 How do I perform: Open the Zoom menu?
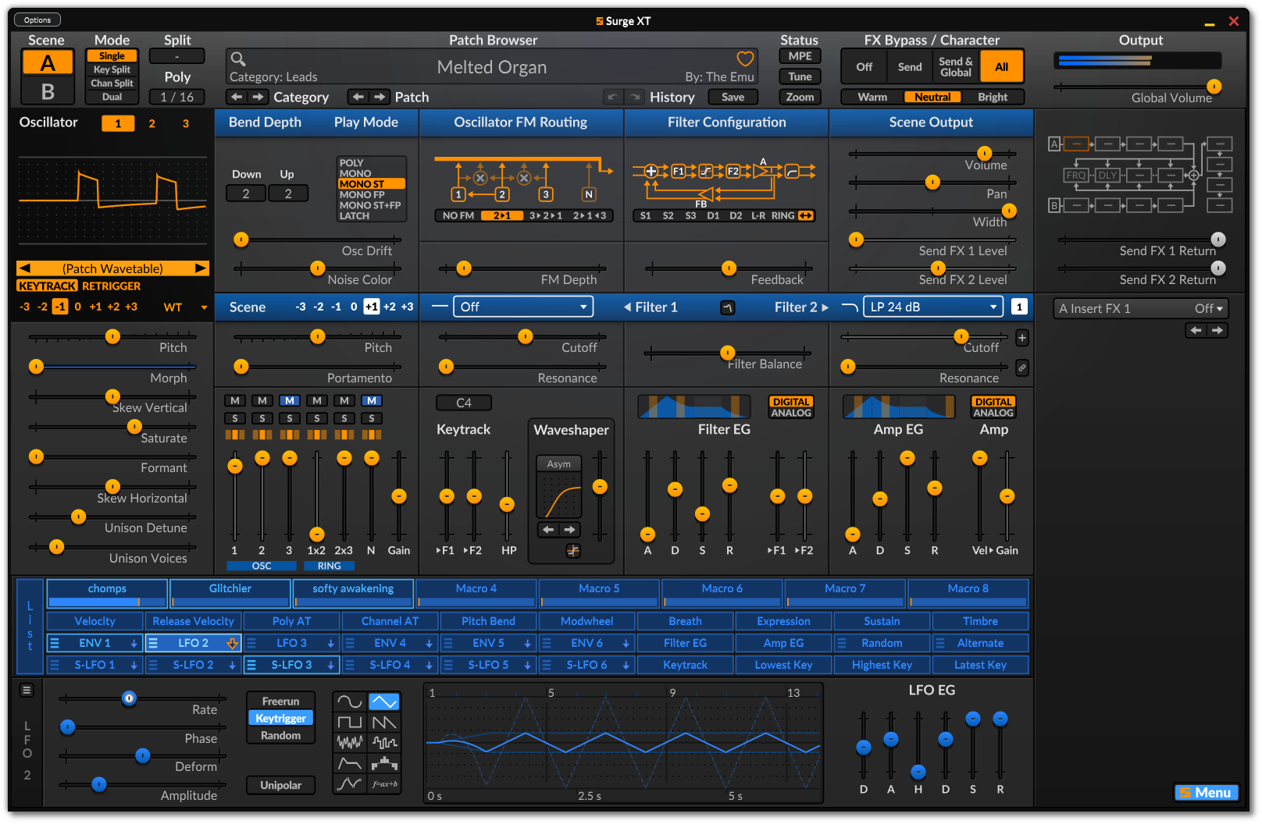click(800, 97)
